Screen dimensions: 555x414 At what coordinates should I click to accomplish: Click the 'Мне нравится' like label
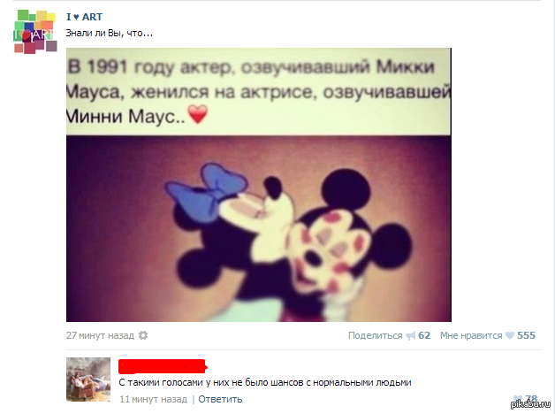[x=471, y=335]
